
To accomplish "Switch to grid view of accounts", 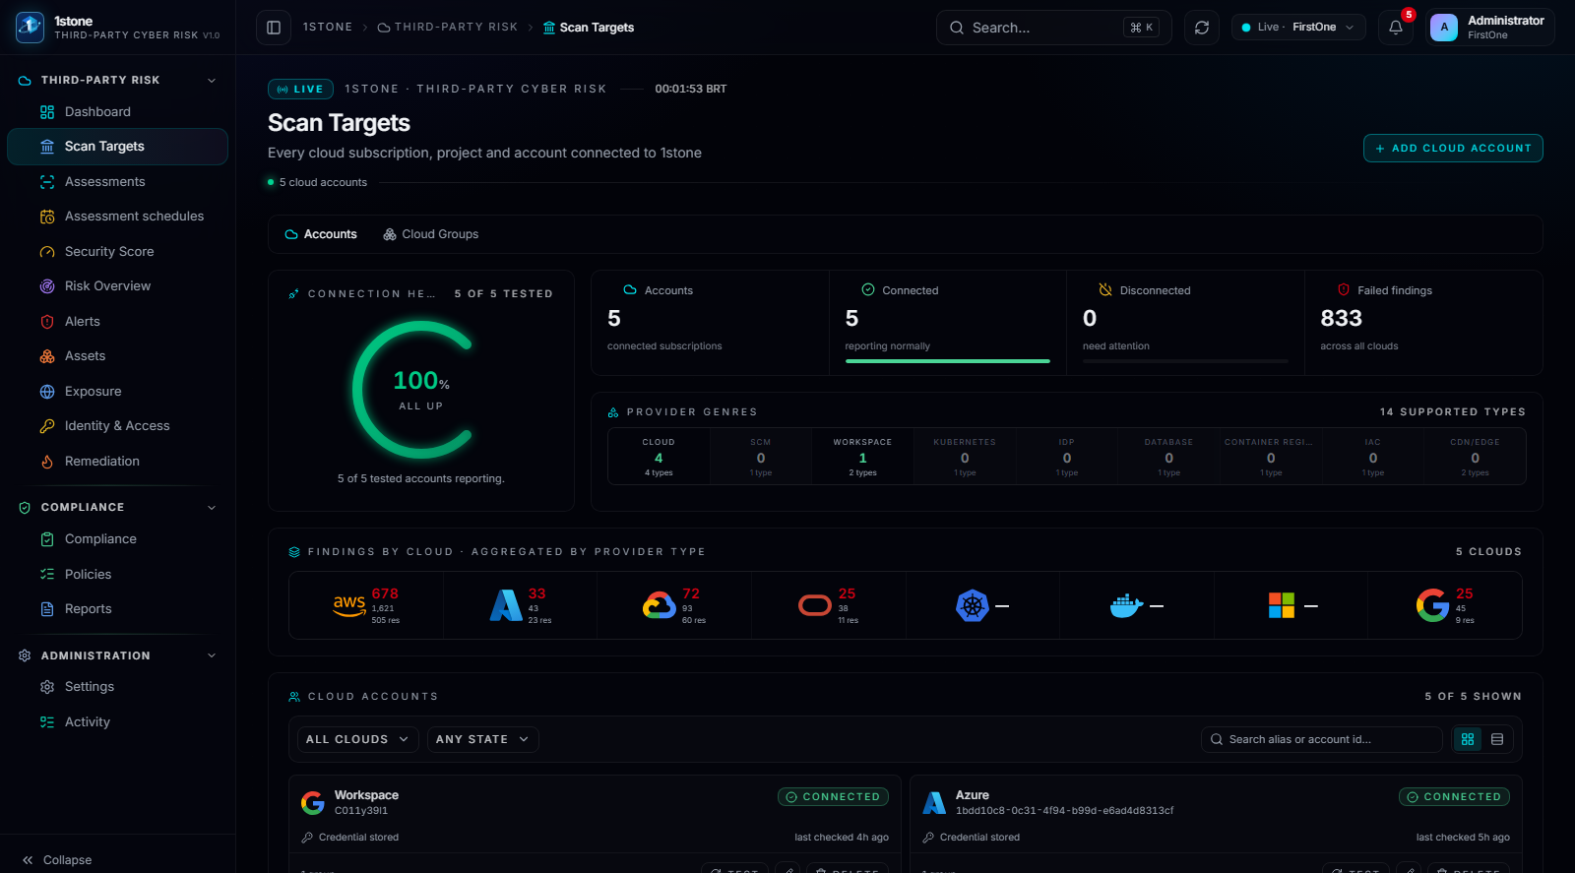I will coord(1468,739).
